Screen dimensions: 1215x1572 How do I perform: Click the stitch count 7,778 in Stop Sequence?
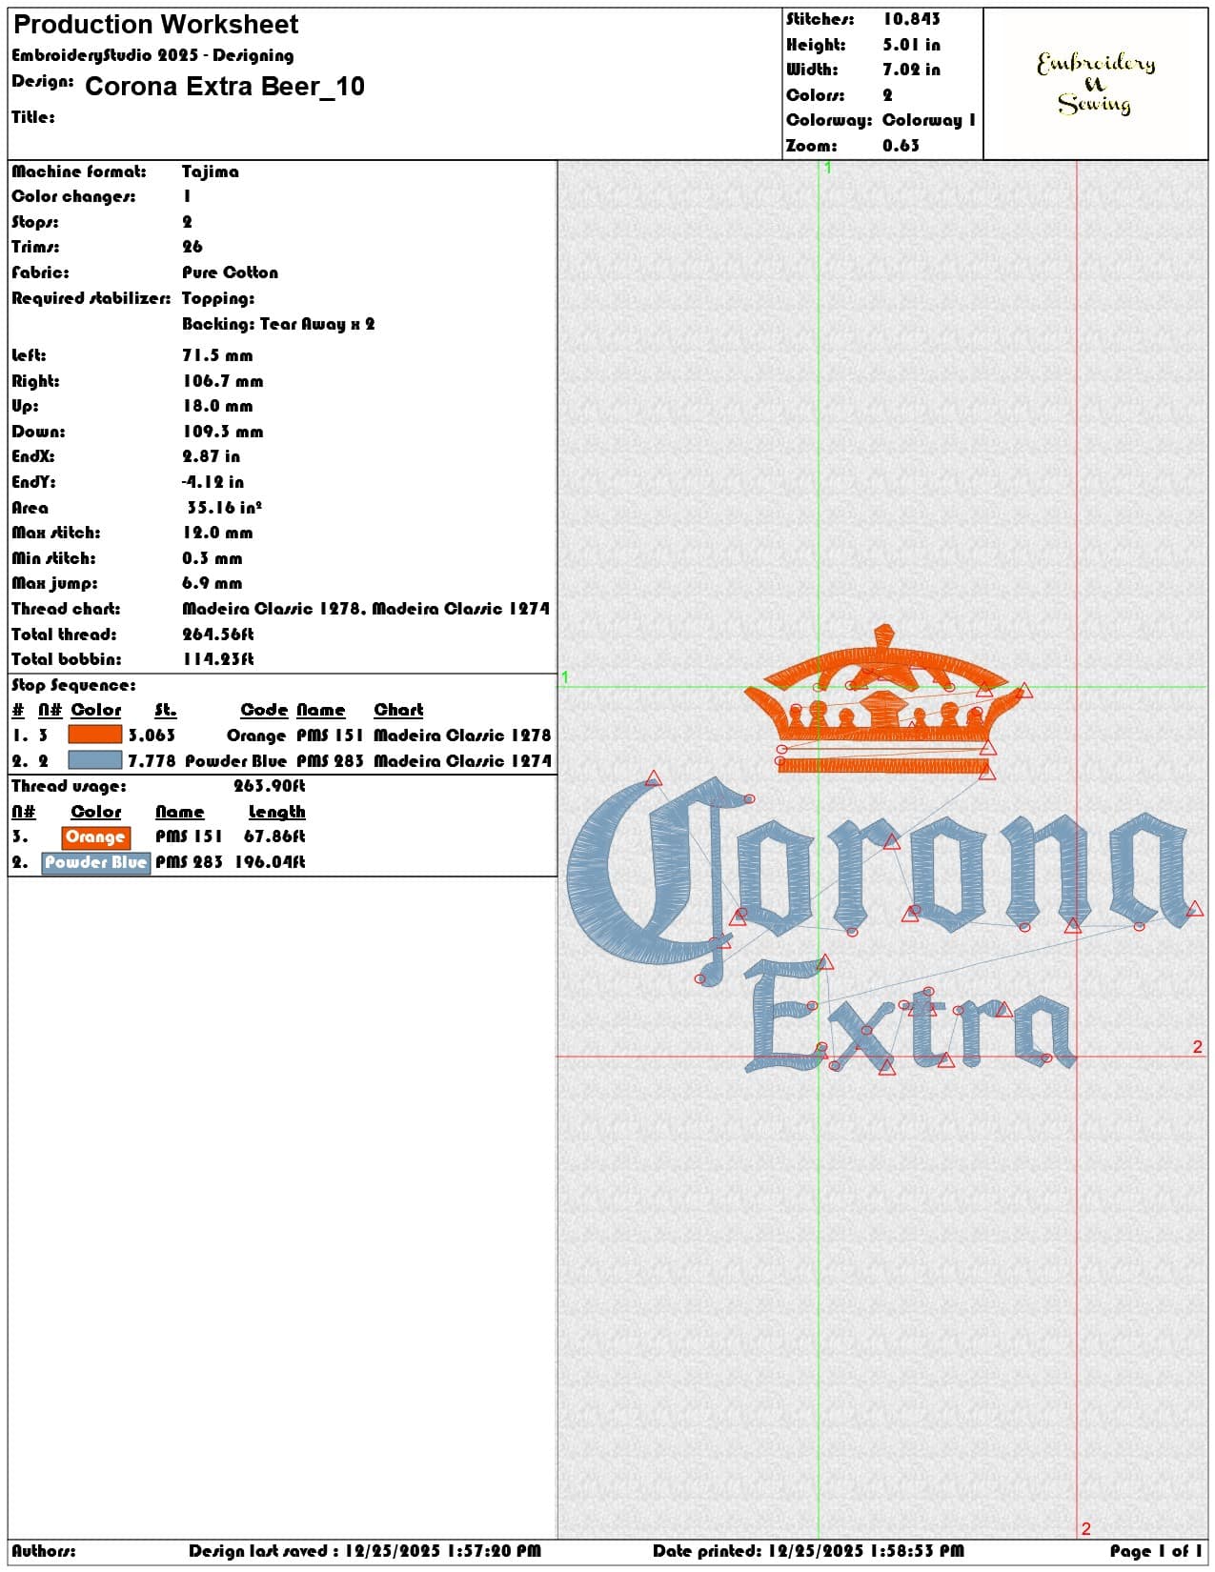click(x=152, y=761)
